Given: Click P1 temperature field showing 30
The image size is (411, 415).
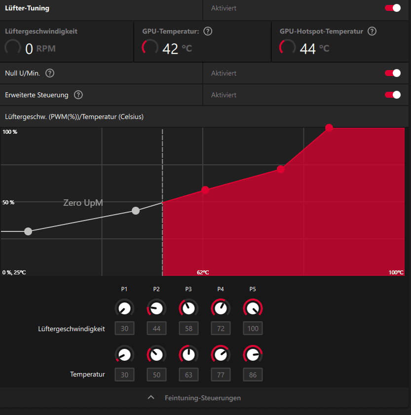Looking at the screenshot, I should tap(124, 375).
